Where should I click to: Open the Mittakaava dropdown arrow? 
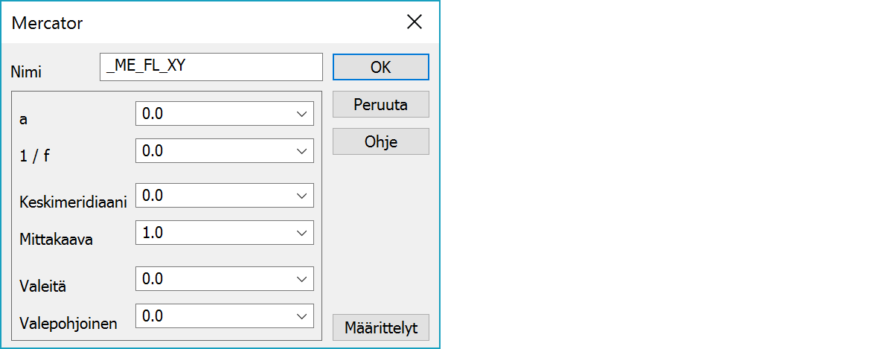click(x=301, y=233)
